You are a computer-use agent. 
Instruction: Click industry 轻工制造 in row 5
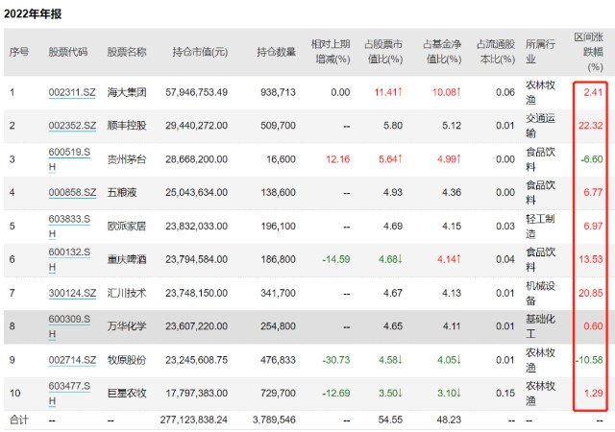pos(540,227)
